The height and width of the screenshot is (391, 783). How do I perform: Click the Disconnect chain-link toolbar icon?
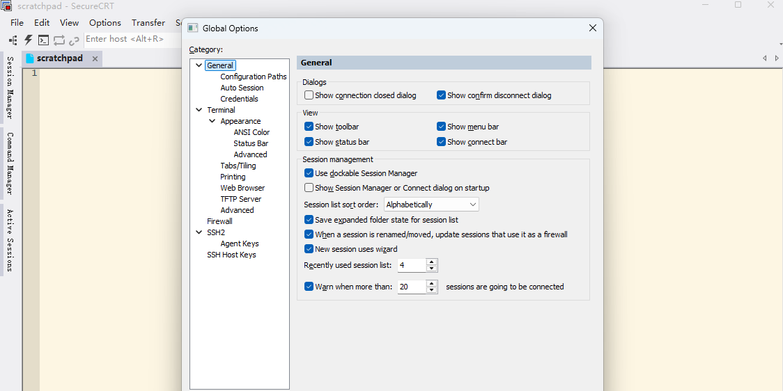(74, 40)
